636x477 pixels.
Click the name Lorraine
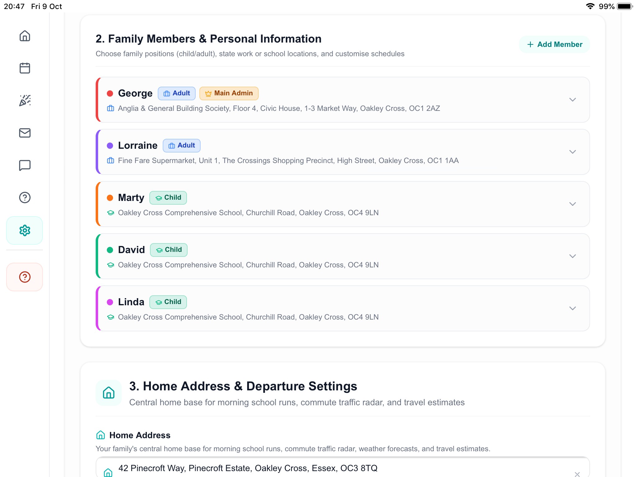(x=138, y=146)
